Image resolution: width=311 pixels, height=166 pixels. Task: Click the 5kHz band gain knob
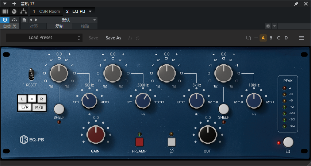[x=166, y=73]
